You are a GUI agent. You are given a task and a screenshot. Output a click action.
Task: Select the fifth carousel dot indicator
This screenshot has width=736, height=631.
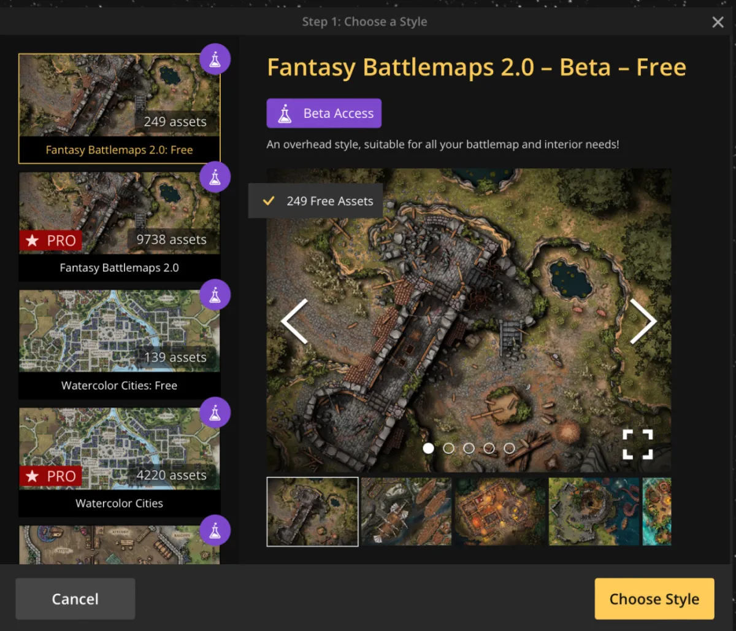pos(509,448)
